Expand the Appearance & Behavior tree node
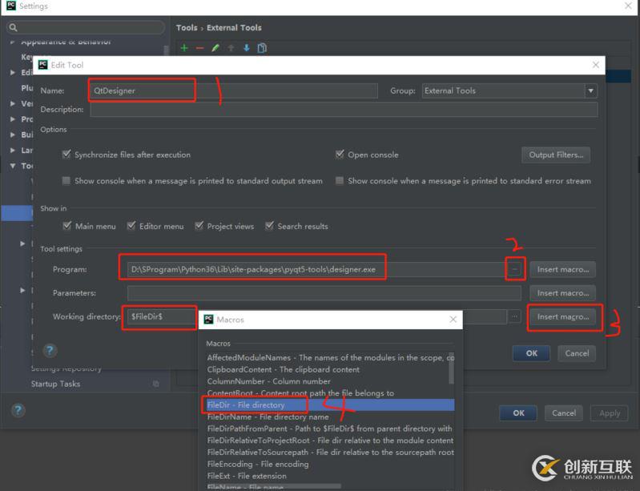This screenshot has width=640, height=491. click(x=13, y=42)
